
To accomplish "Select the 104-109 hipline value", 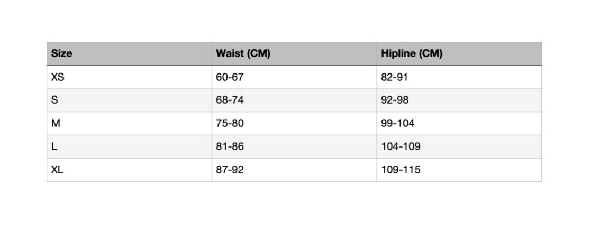I will (x=401, y=147).
